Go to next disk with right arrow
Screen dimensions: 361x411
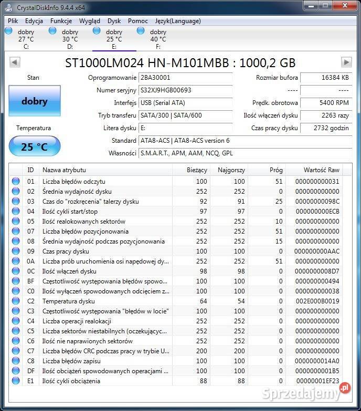(x=346, y=62)
